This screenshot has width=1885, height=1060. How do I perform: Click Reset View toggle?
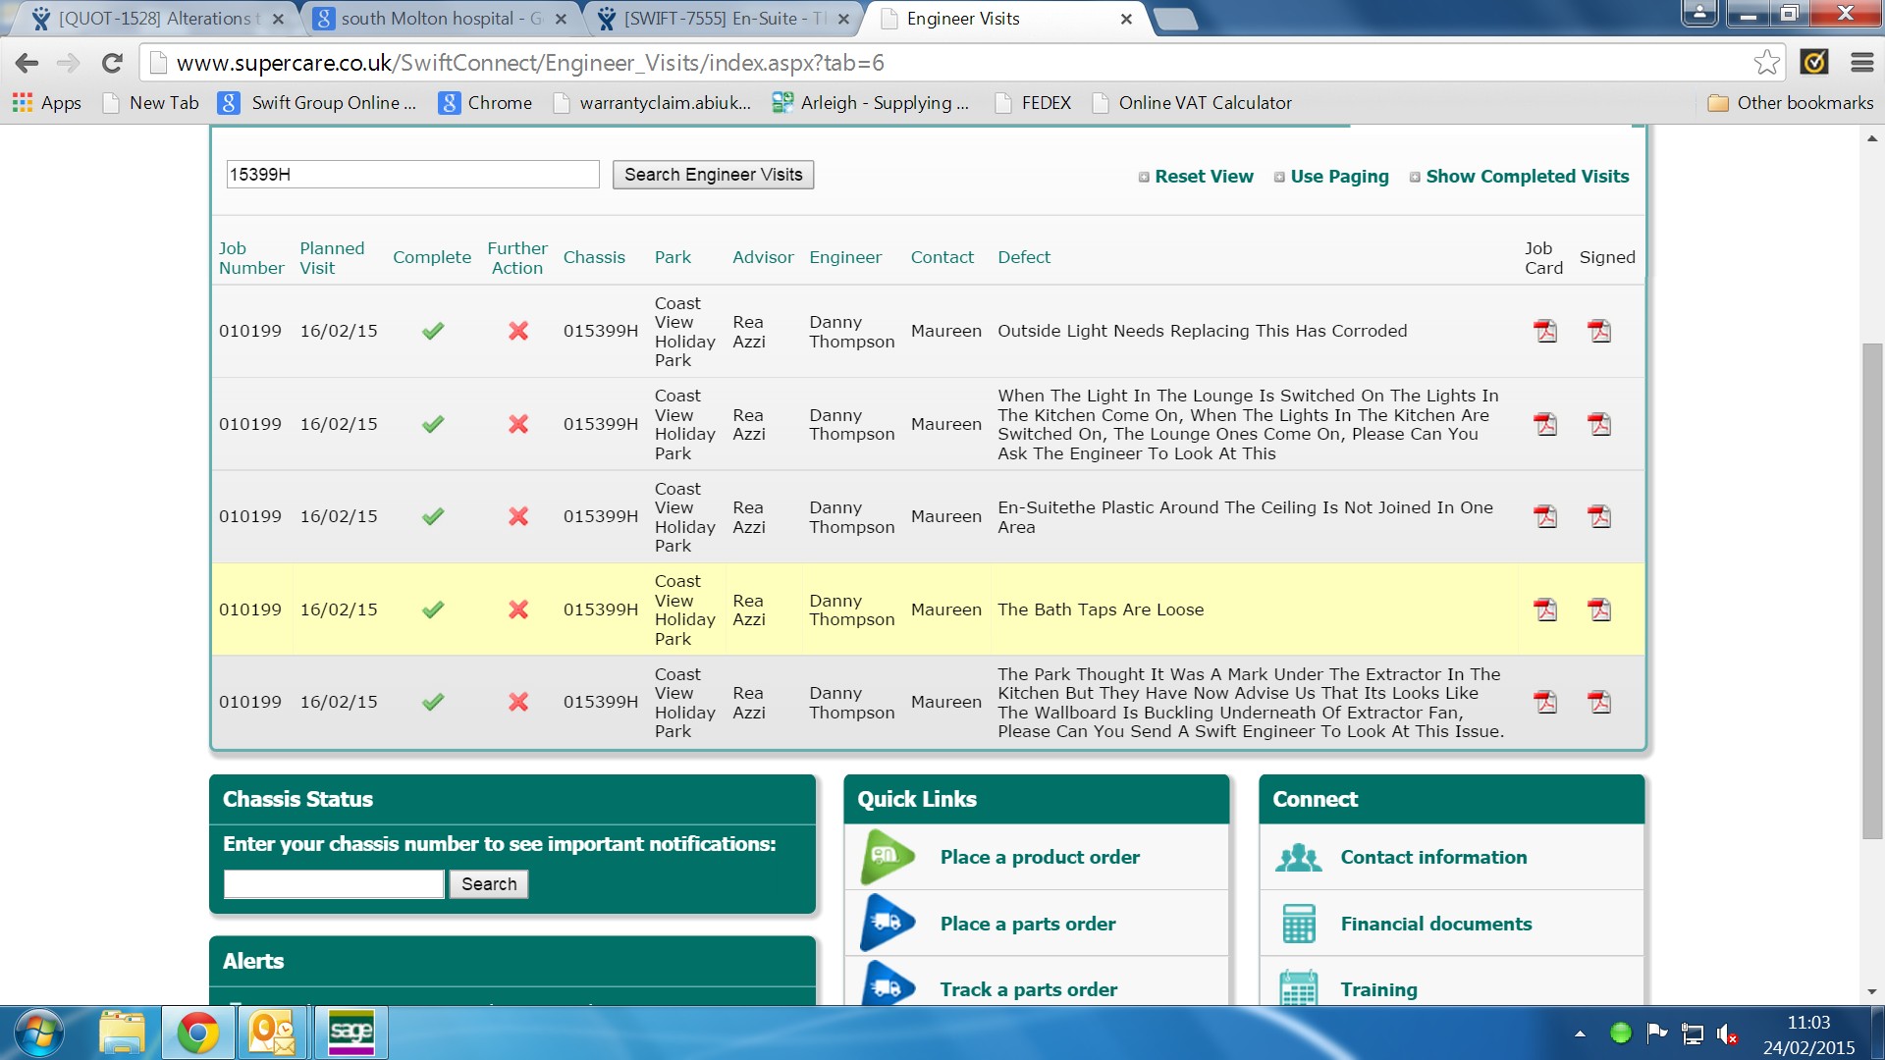click(x=1203, y=177)
